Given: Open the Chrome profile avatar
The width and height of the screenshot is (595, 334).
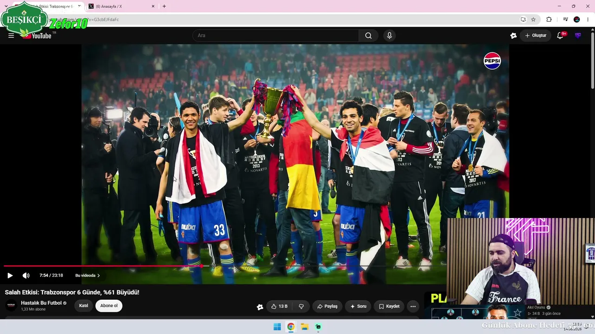Looking at the screenshot, I should point(577,19).
